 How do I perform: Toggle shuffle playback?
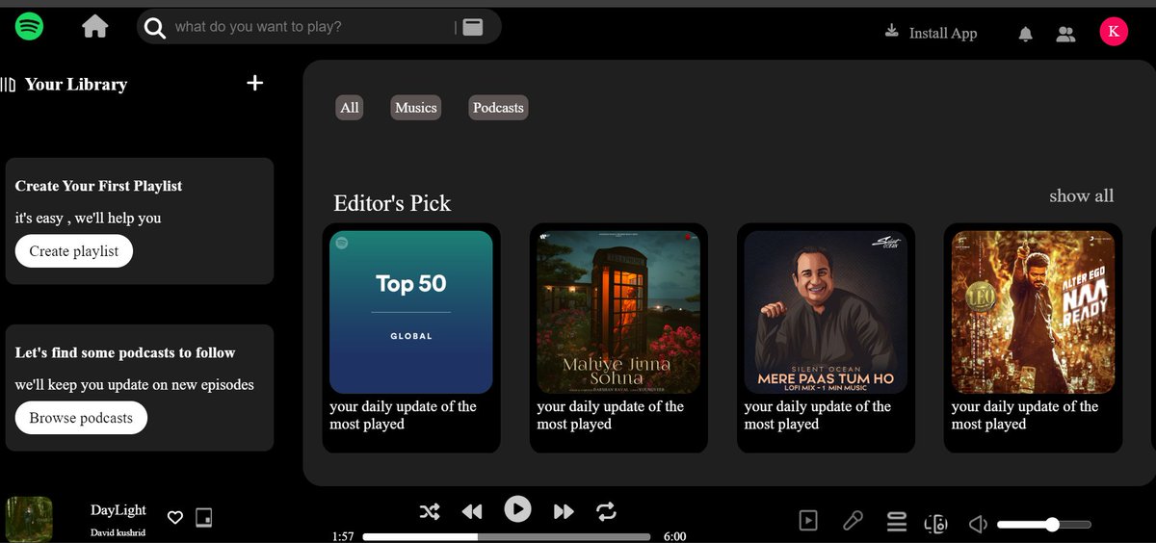(x=430, y=511)
